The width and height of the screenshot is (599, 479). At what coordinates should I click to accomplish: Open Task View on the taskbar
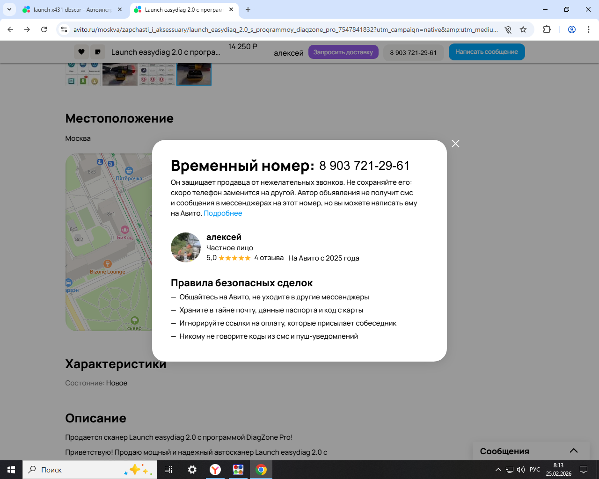[x=168, y=470]
